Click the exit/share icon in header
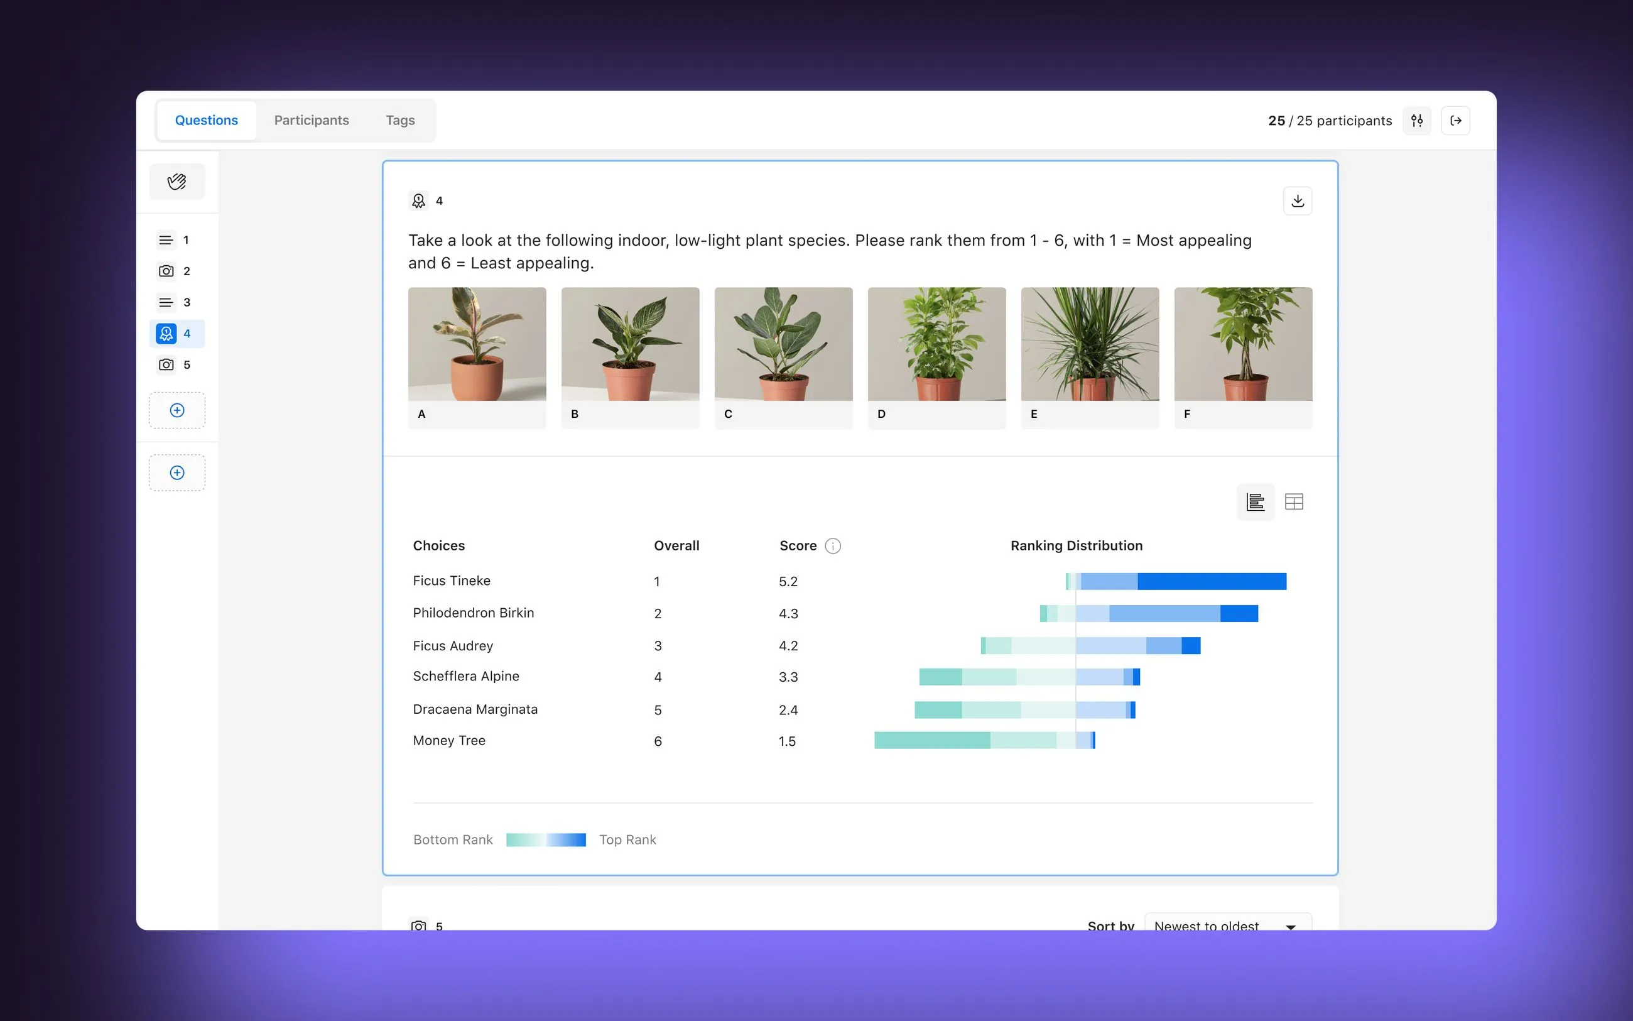Screen dimensions: 1633x1021 [x=1455, y=120]
